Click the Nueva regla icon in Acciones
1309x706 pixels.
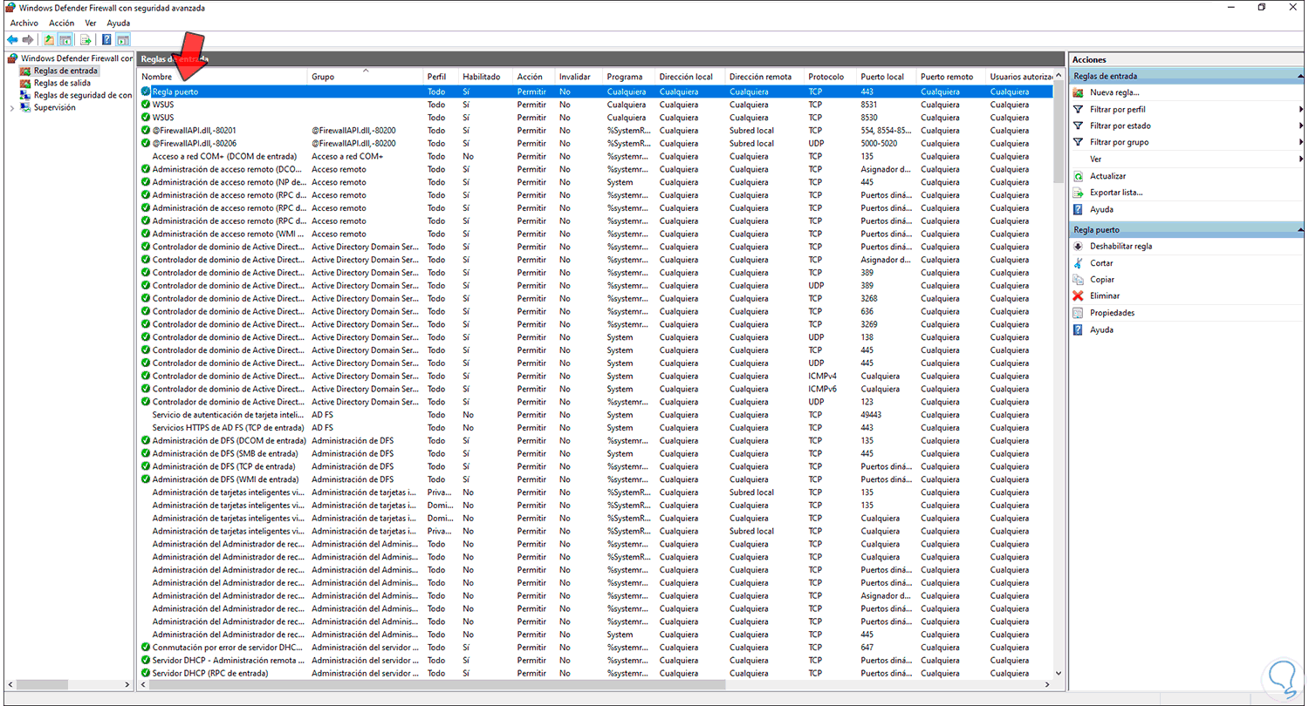1079,92
